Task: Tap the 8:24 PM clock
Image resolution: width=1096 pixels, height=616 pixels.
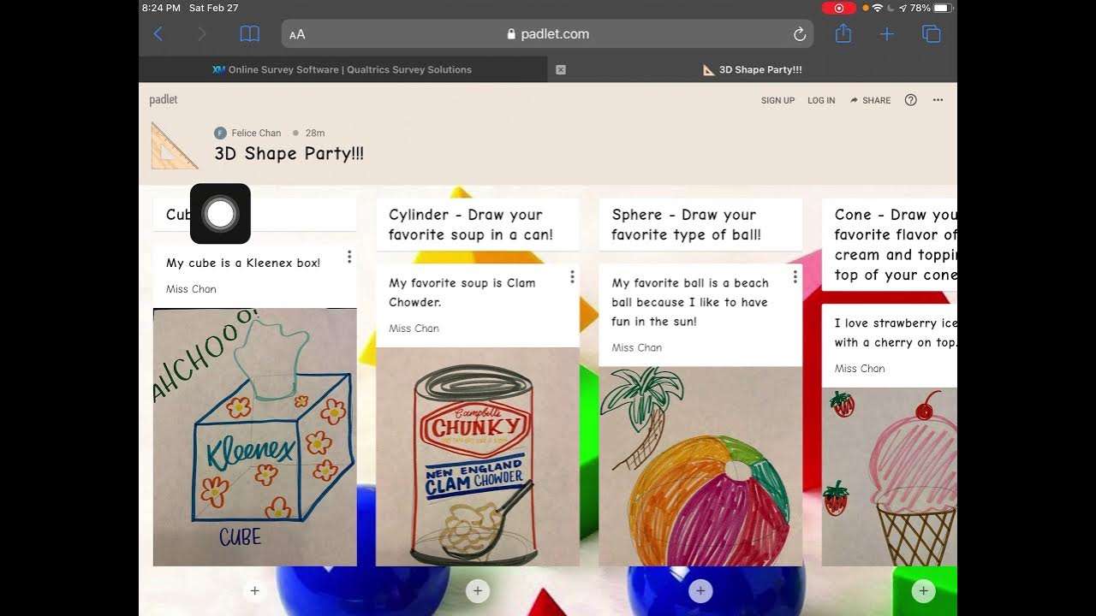Action: click(162, 8)
